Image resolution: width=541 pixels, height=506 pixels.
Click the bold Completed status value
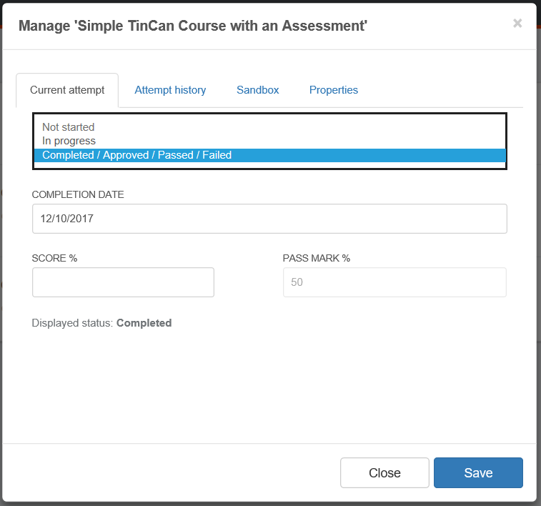(144, 323)
